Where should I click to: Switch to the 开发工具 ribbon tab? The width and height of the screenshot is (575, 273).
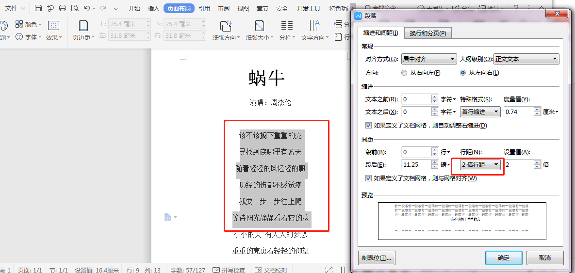(x=309, y=8)
